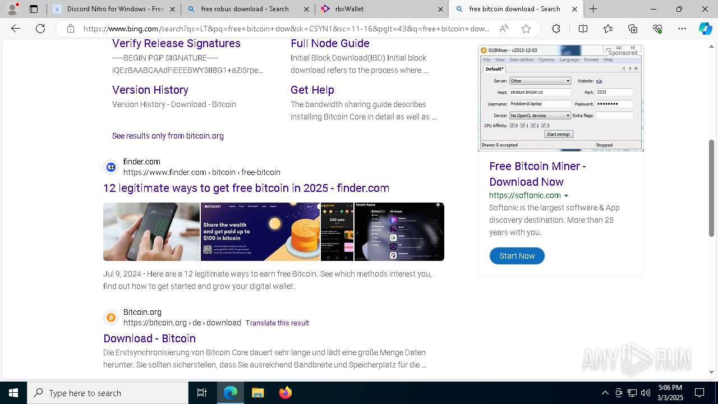
Task: Close the rbxWallet tab
Action: click(x=440, y=9)
